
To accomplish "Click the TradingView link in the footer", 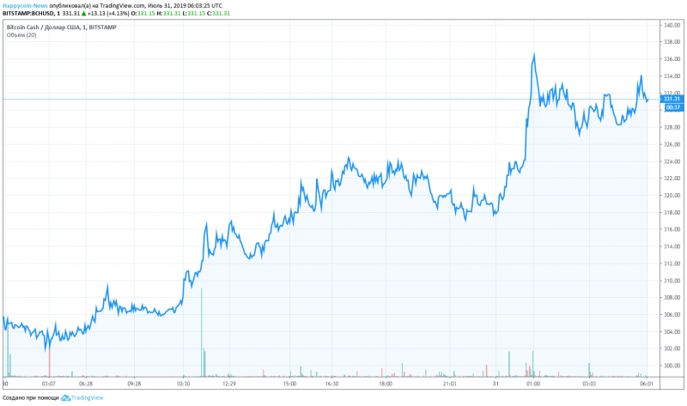I will pyautogui.click(x=86, y=397).
